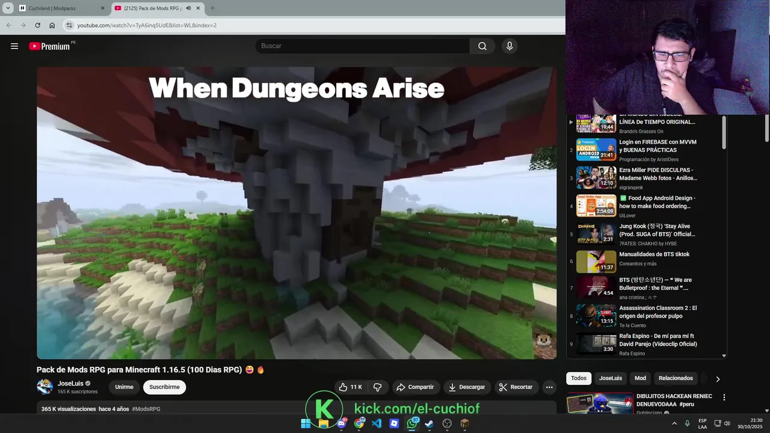Select the Todos filter chip

579,378
